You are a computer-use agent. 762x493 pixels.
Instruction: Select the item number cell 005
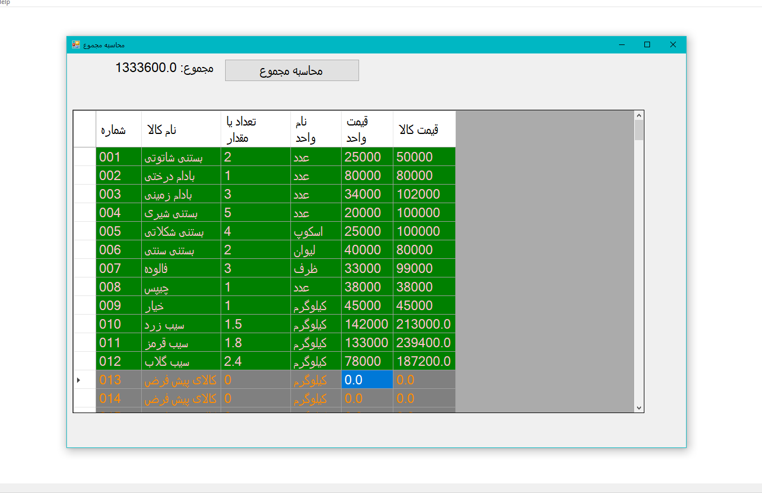click(x=119, y=231)
